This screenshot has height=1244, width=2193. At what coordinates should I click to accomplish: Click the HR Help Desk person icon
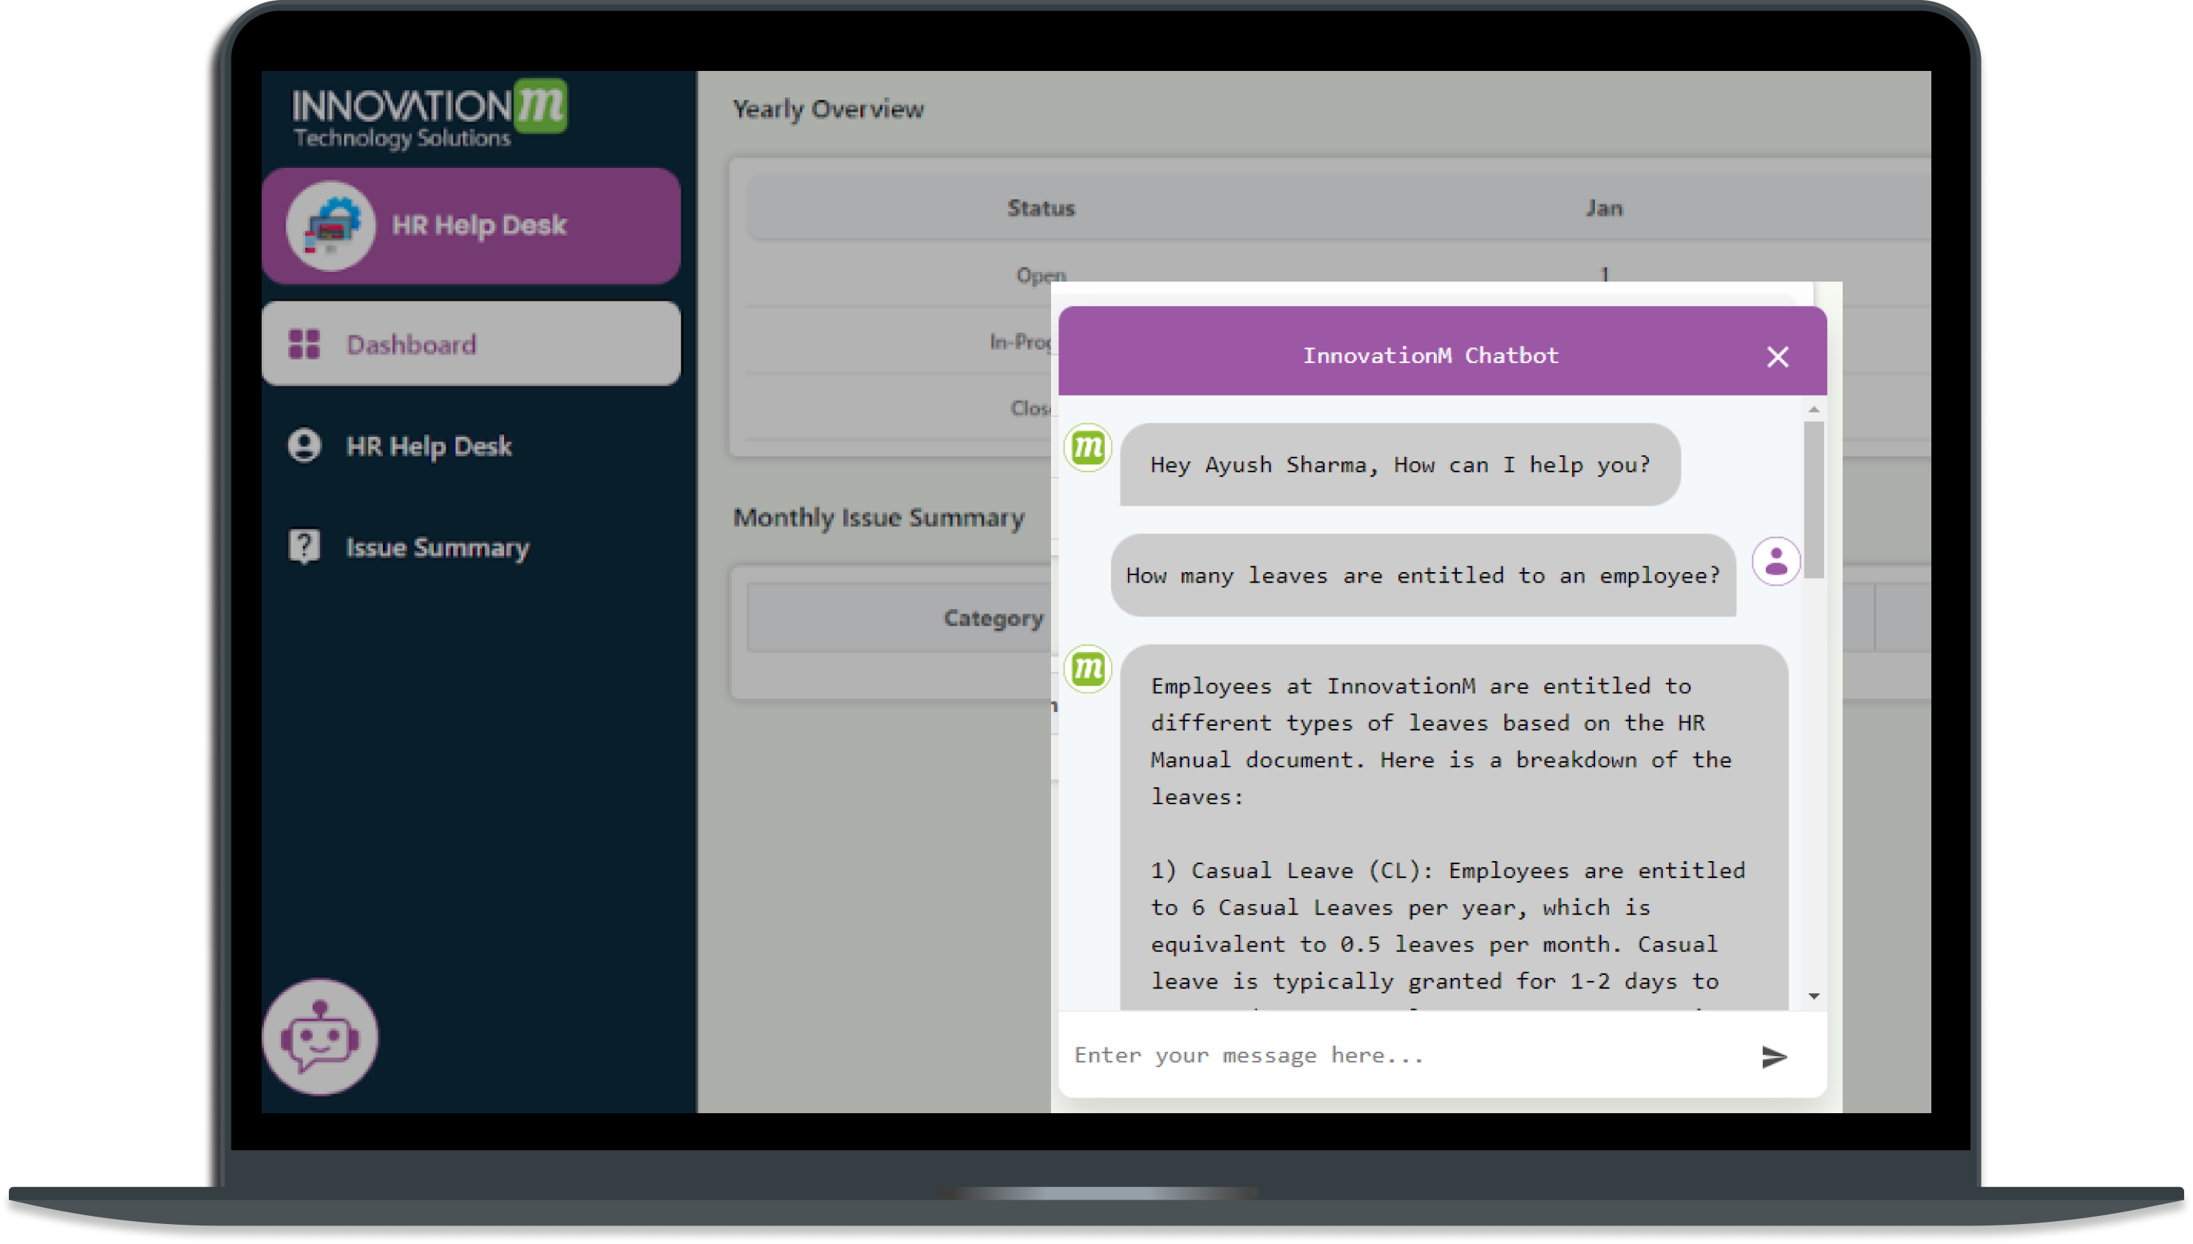[304, 446]
